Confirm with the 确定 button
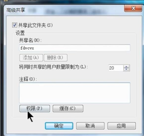This screenshot has width=144, height=136. coord(59,126)
